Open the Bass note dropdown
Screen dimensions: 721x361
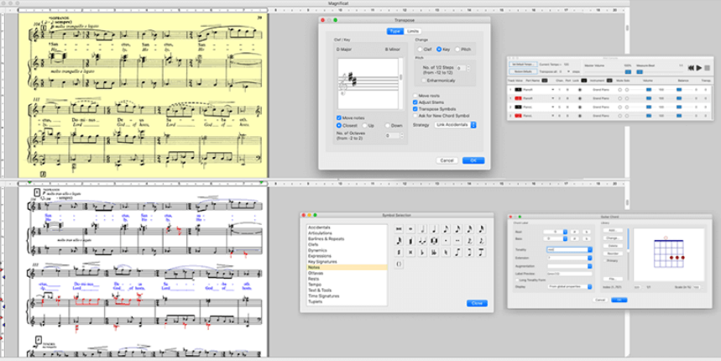click(x=556, y=238)
